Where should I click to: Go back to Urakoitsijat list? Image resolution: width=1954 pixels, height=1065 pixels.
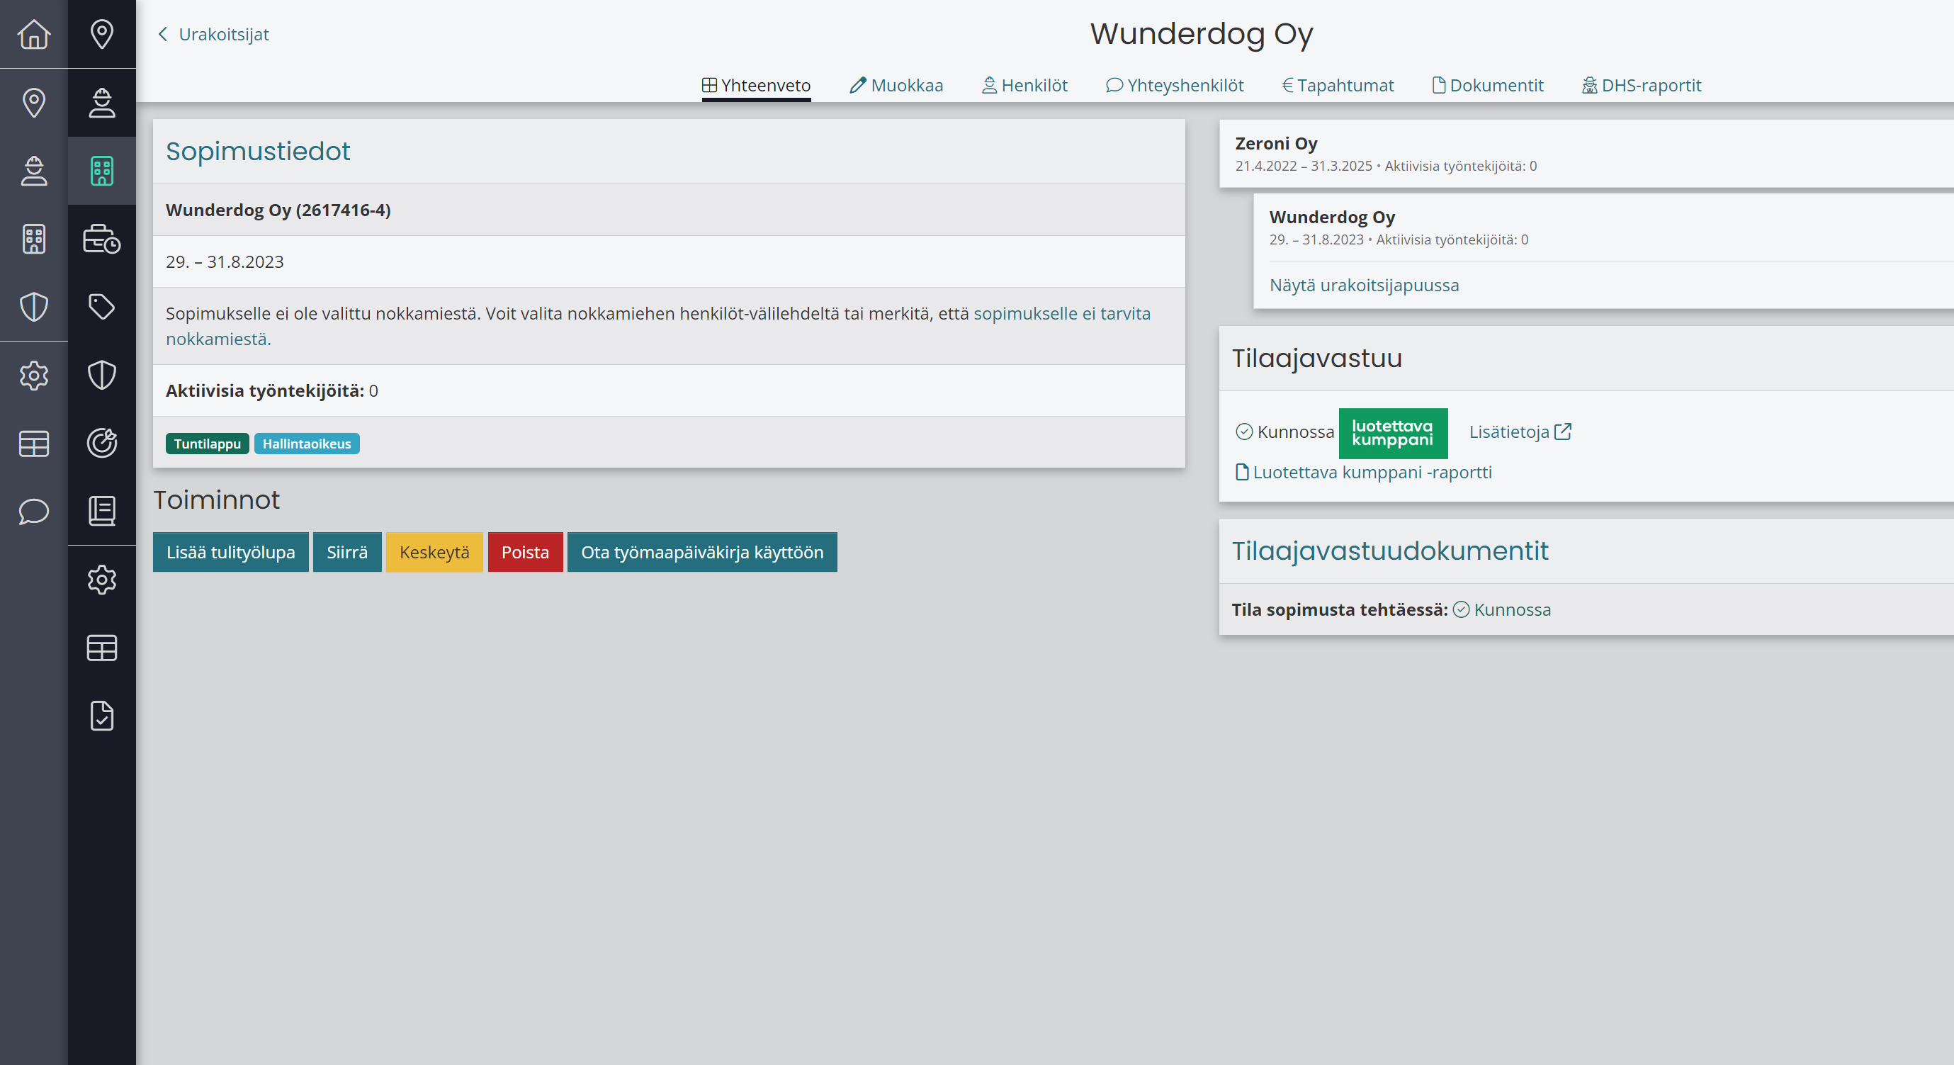(213, 34)
